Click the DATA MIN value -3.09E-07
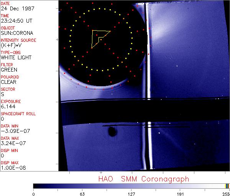Screen dimensions: 230x196 [14, 131]
